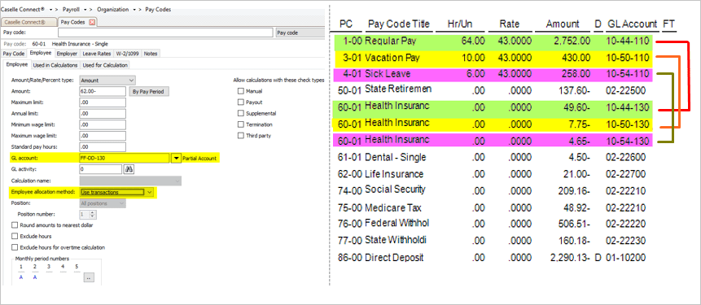Open the GL account dropdown arrow
Screen dimensions: 701x305
click(x=176, y=158)
